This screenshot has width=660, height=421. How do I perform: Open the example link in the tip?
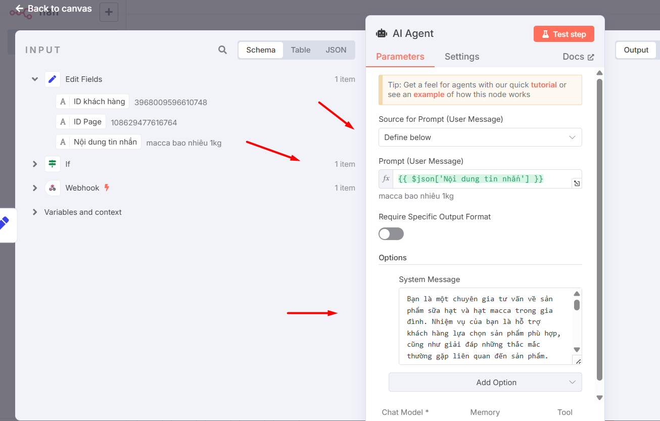pyautogui.click(x=429, y=95)
